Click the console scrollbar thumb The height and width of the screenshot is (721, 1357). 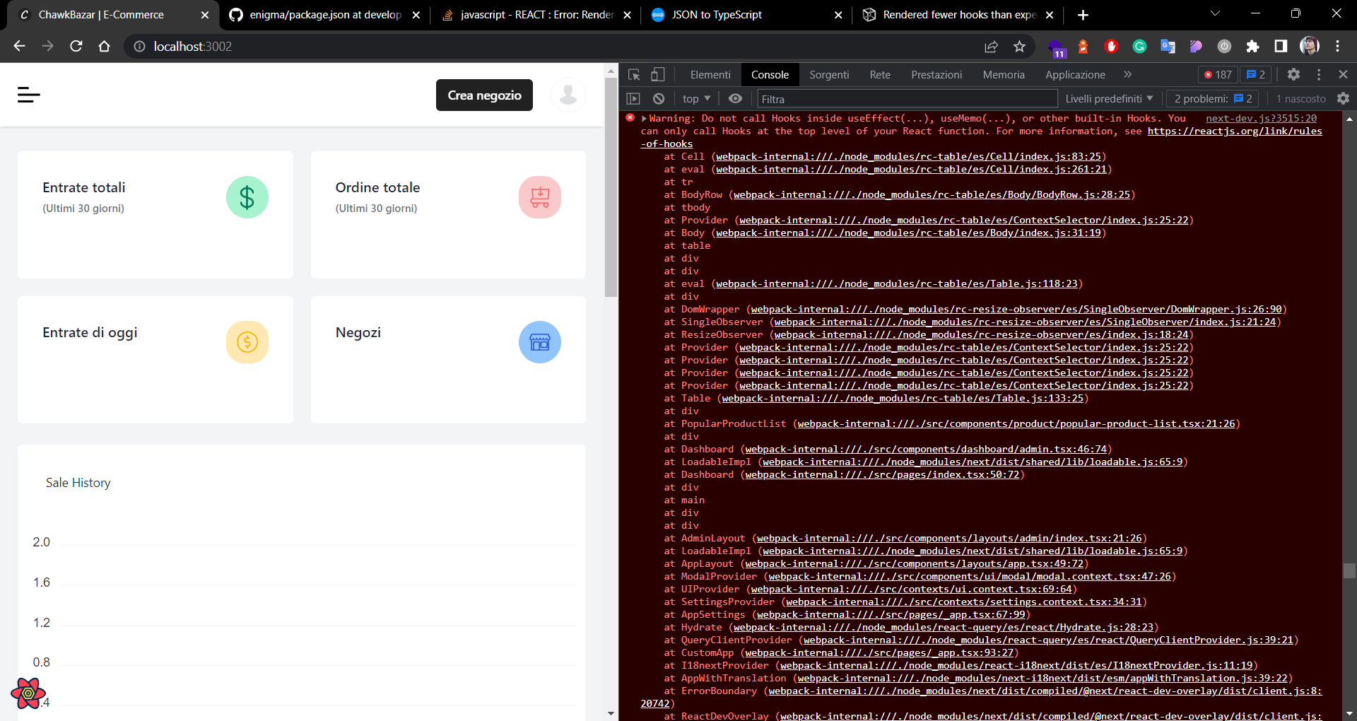(x=1349, y=570)
